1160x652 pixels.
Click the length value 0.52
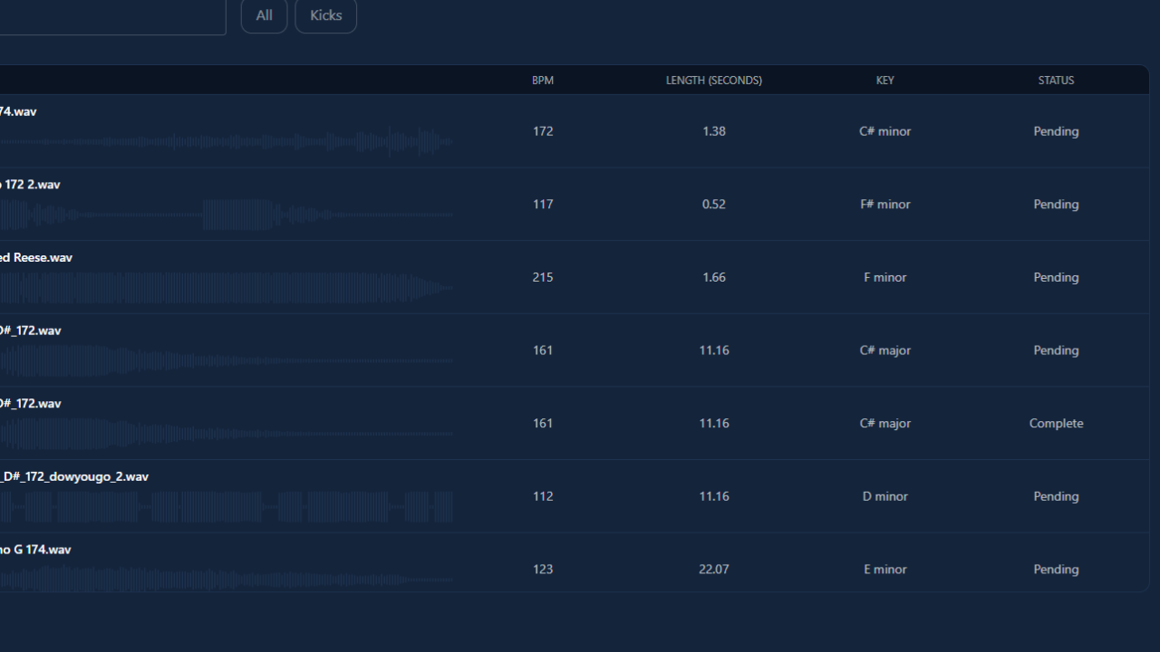pos(714,205)
